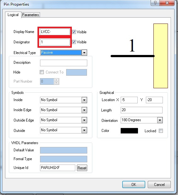Open the Inside Edge symbol dropdown

(84, 110)
